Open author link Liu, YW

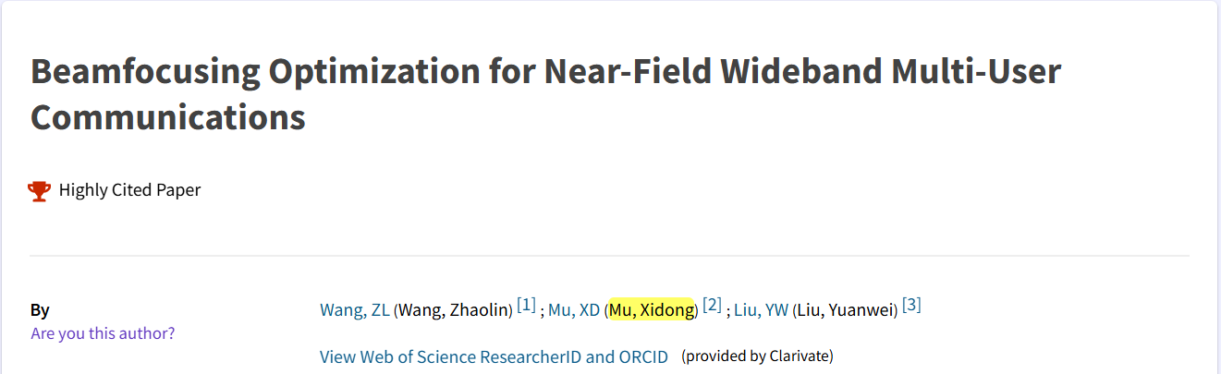[761, 310]
